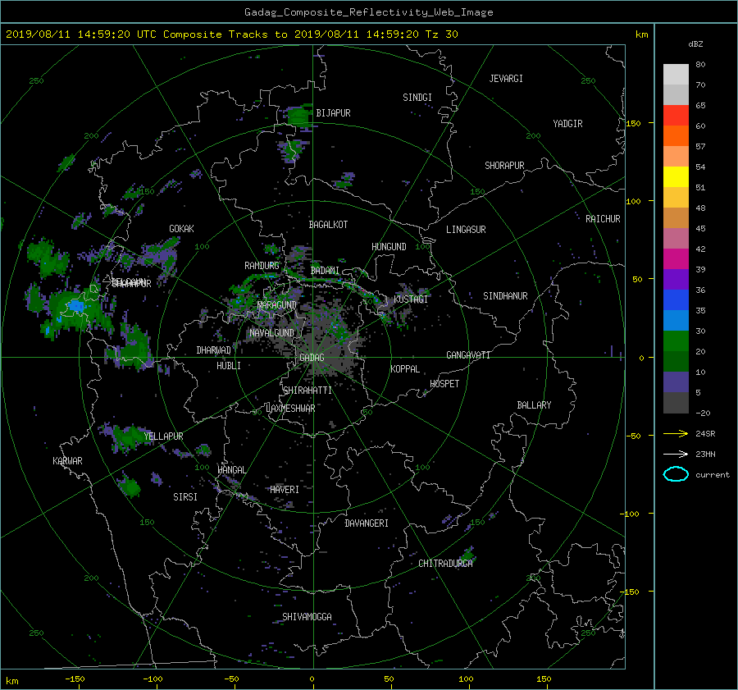Viewport: 738px width, 690px height.
Task: Click the '24SR' legend label
Action: click(705, 434)
